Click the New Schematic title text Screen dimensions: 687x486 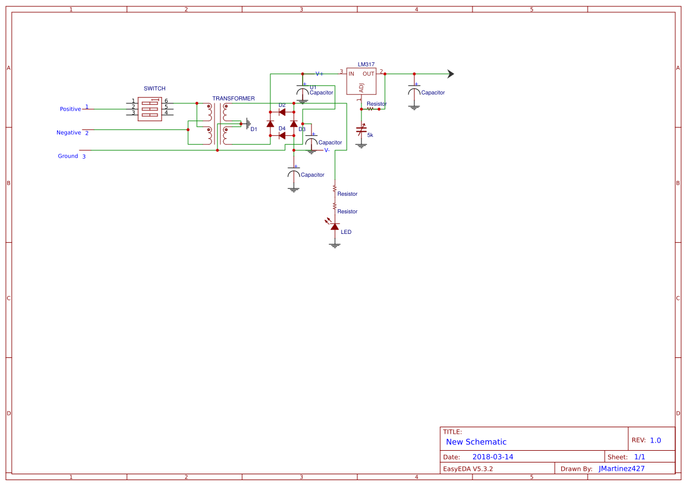[x=476, y=442]
